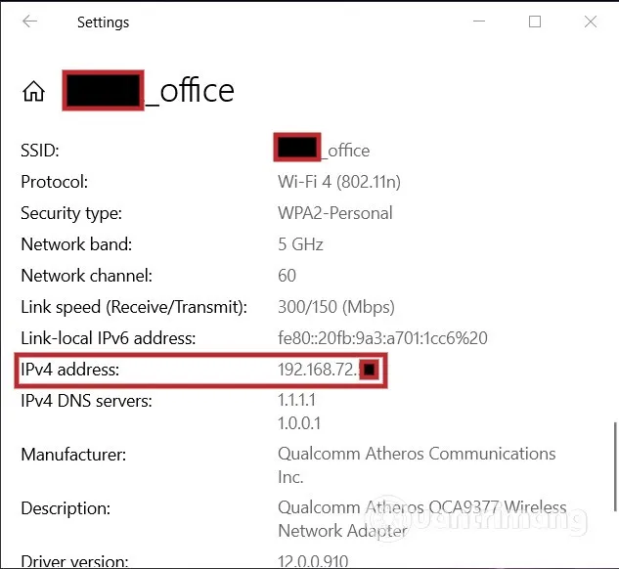Click the back arrow in Settings
This screenshot has width=619, height=569.
pos(30,22)
